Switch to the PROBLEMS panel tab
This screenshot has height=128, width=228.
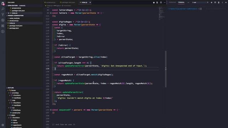tap(172, 2)
